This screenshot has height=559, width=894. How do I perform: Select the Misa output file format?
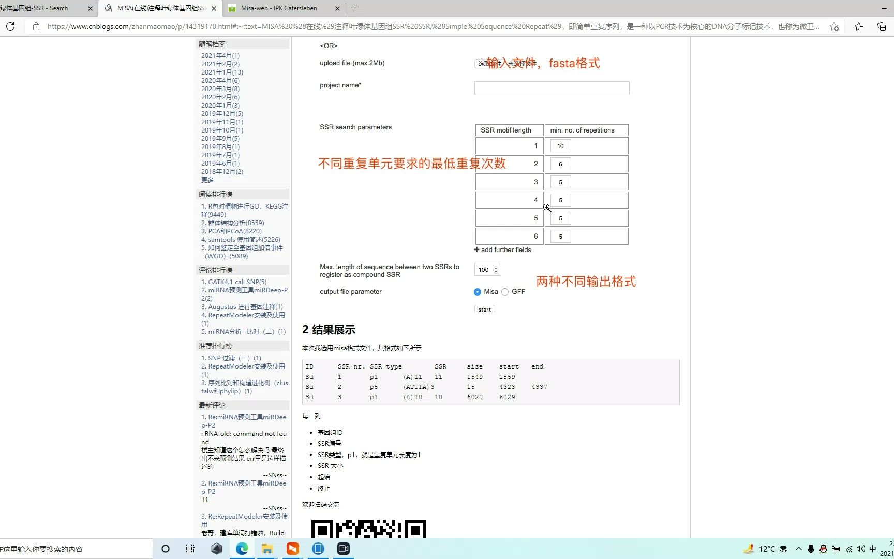click(x=477, y=291)
